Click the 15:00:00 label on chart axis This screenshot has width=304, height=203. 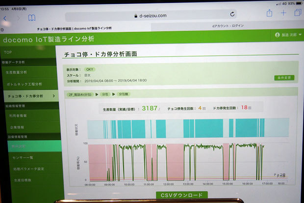tap(228, 184)
